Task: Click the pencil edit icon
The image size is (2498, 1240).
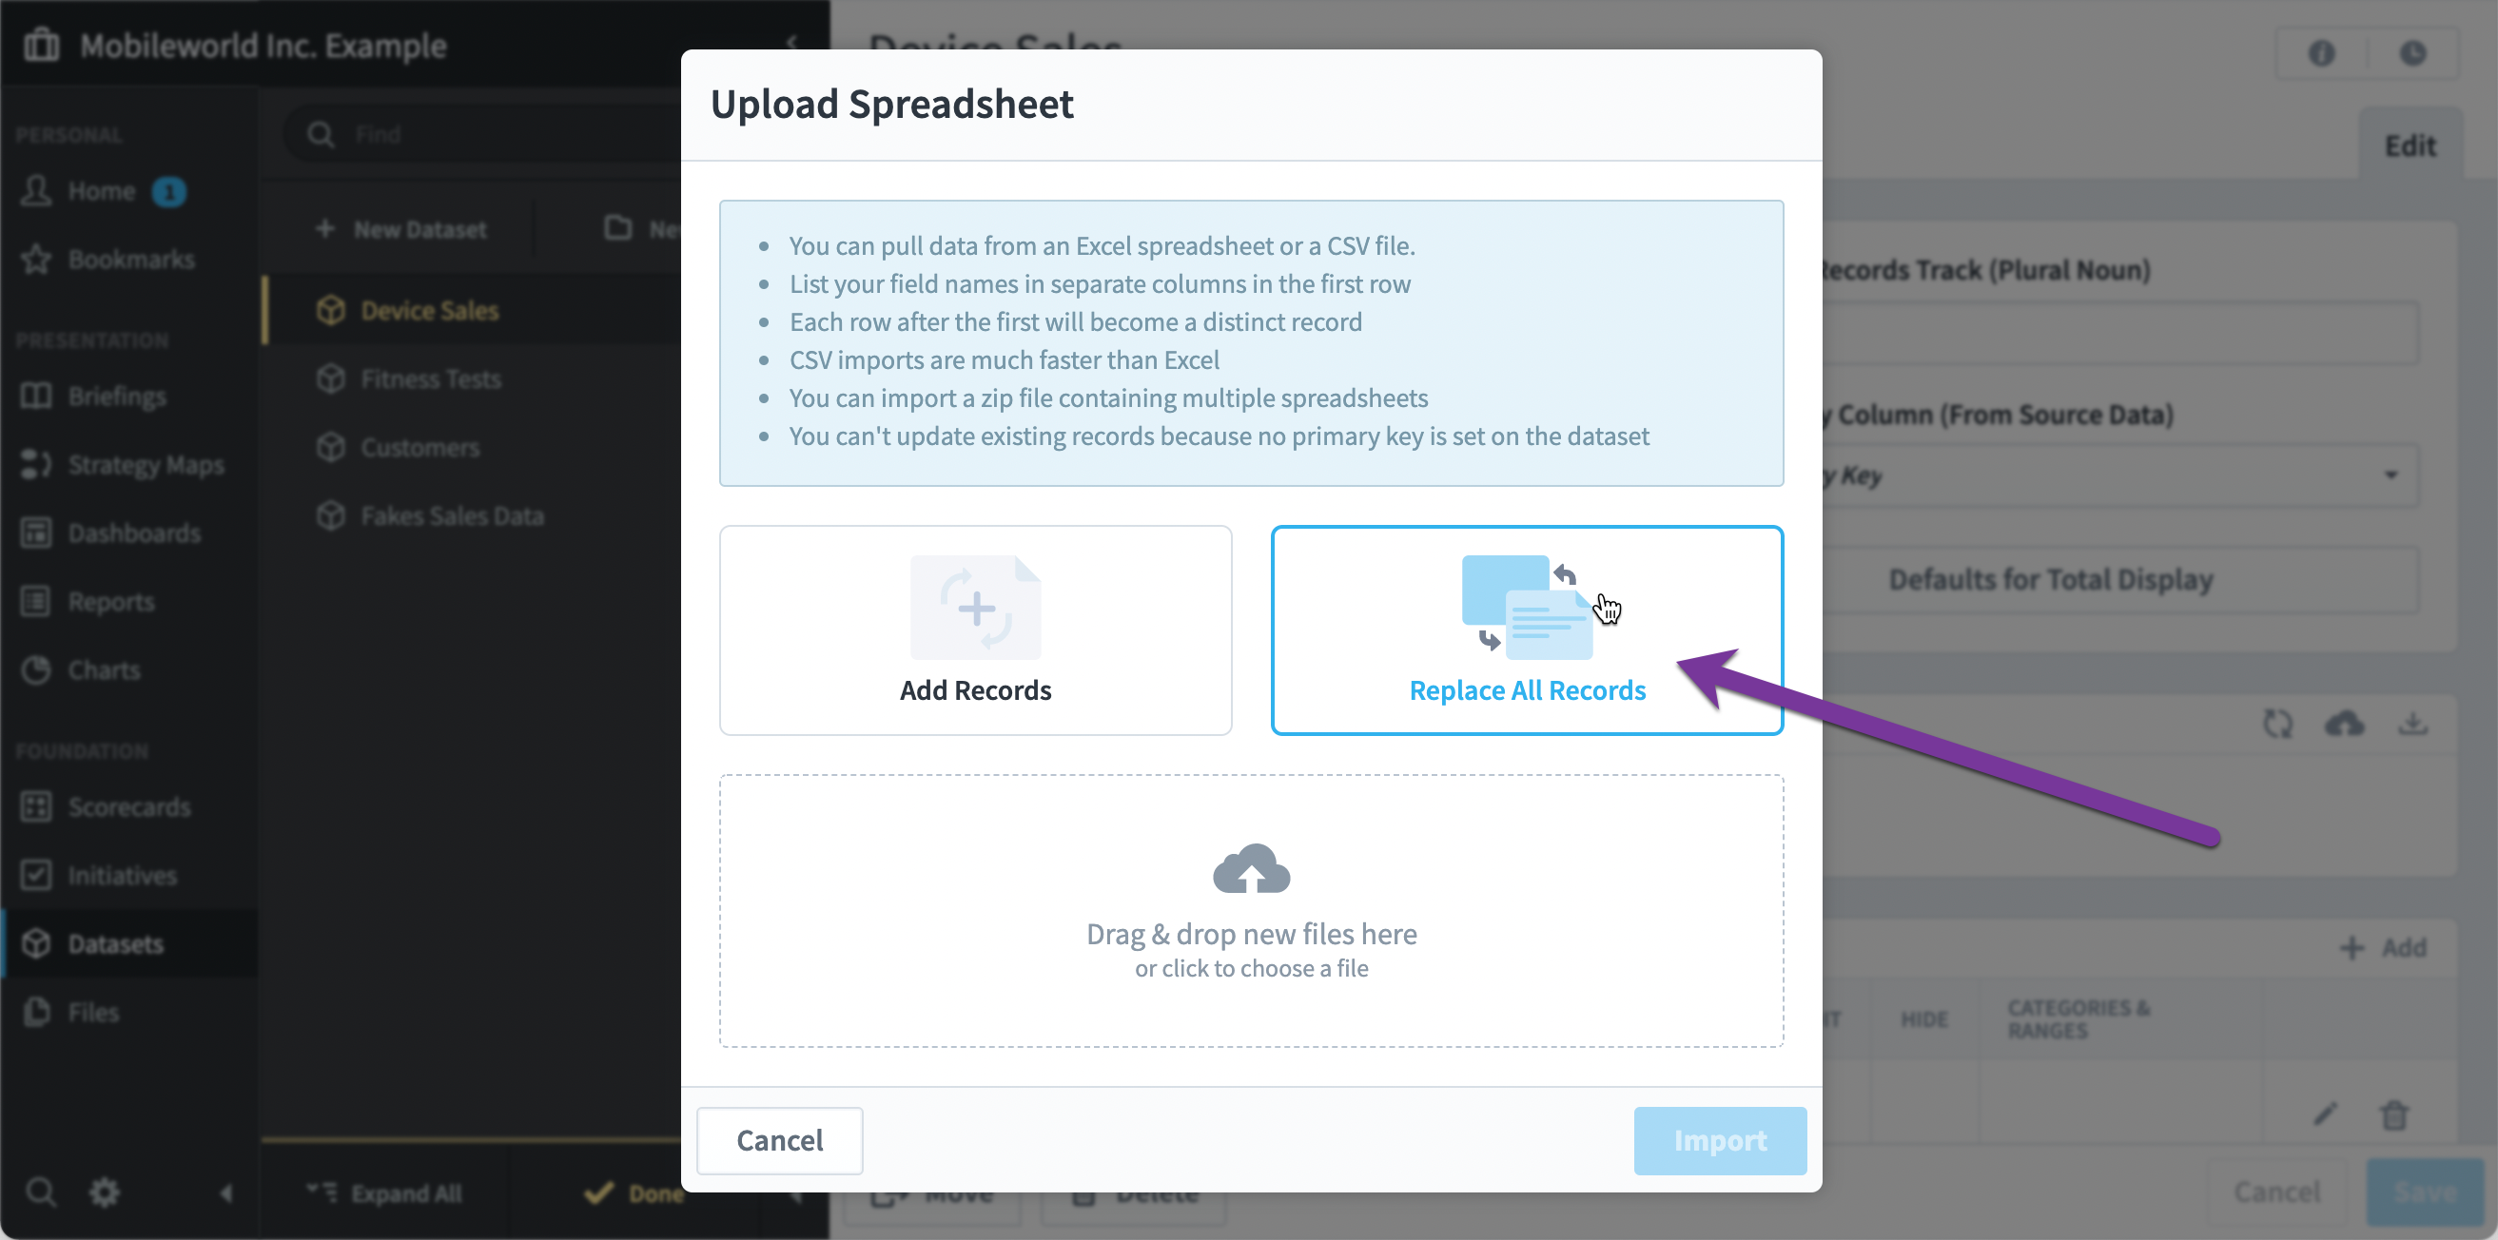Action: pyautogui.click(x=2326, y=1114)
